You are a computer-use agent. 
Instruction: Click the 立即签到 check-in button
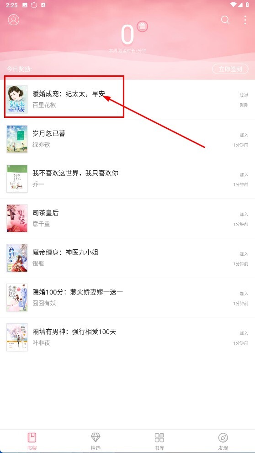pos(230,69)
